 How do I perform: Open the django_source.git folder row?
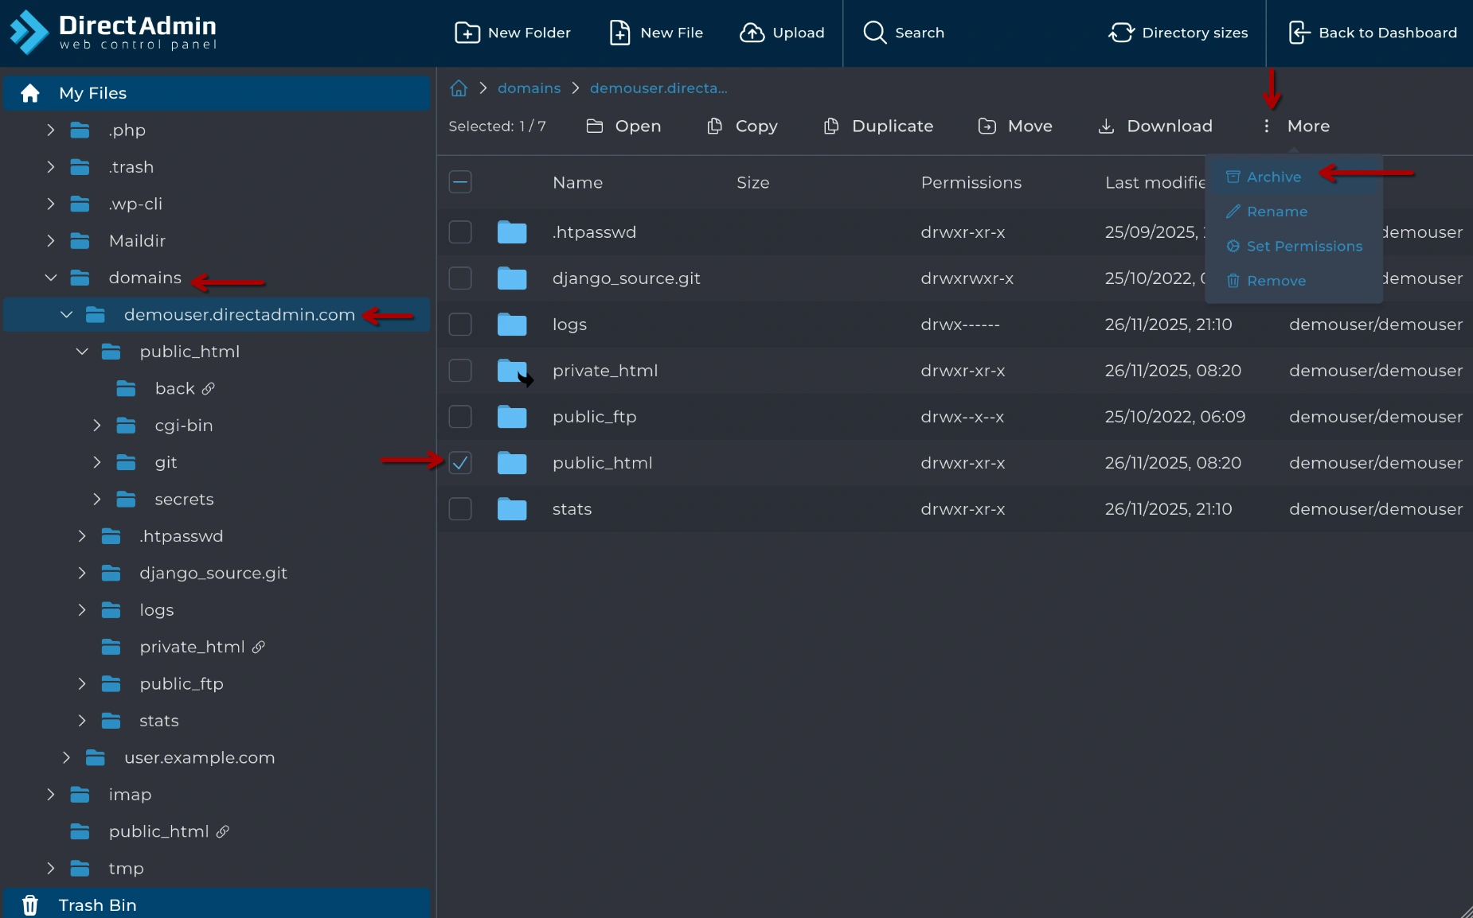point(626,278)
